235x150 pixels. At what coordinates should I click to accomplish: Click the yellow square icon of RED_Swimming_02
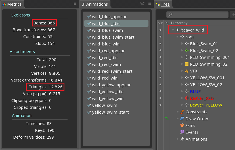point(186,64)
